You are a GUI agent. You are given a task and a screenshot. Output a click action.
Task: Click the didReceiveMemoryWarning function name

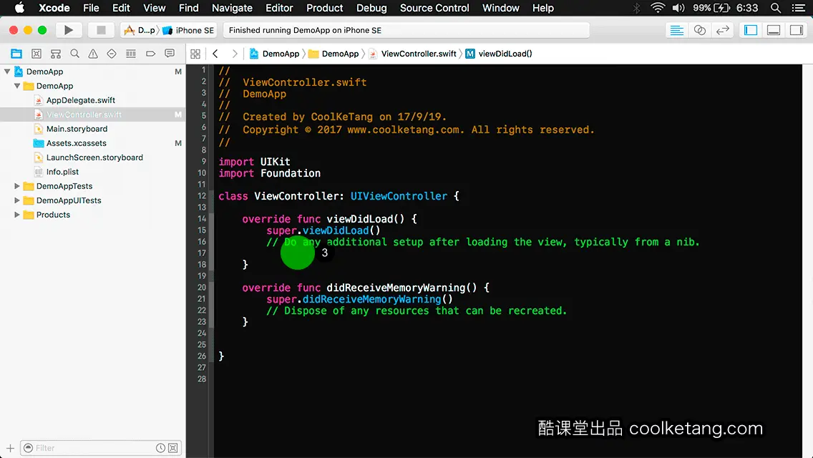(x=396, y=288)
